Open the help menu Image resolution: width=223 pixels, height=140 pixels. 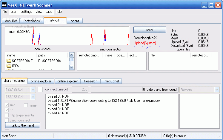pyautogui.click(x=59, y=12)
